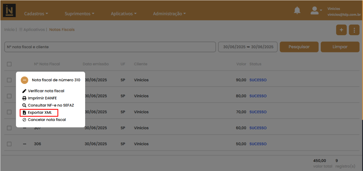
Task: Open the ellipsis menu for nota 306
Action: coord(25,144)
